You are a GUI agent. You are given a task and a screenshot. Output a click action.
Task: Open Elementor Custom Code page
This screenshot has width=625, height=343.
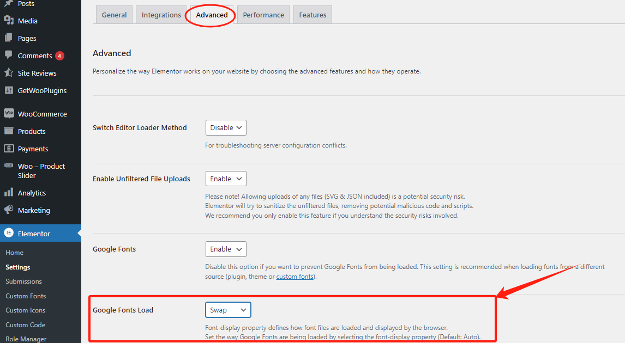[x=24, y=324]
